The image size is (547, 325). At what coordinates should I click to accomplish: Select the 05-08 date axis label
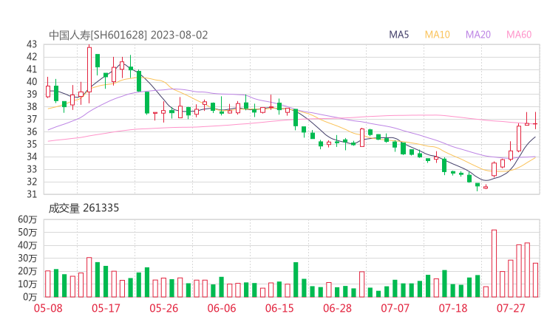[x=48, y=308]
